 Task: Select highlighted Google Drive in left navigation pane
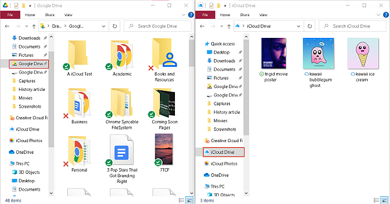pos(29,64)
